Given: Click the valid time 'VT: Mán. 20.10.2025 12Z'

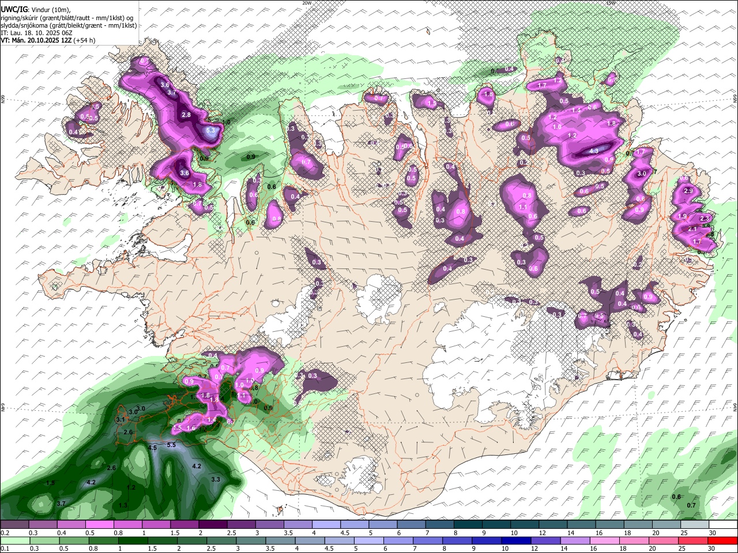Looking at the screenshot, I should click(x=36, y=40).
